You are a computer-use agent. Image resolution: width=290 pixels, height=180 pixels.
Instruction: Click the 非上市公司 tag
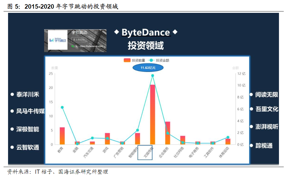[79, 40]
